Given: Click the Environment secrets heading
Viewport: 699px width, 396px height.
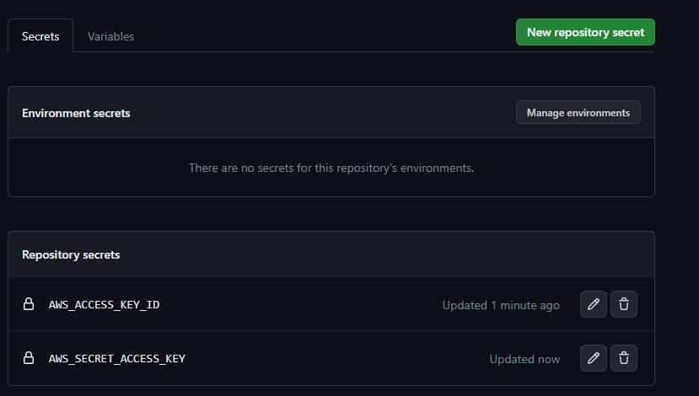Looking at the screenshot, I should 76,113.
